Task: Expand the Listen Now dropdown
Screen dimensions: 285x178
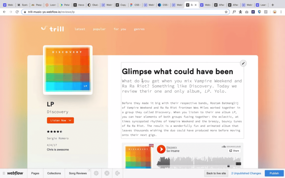Action: 60,120
